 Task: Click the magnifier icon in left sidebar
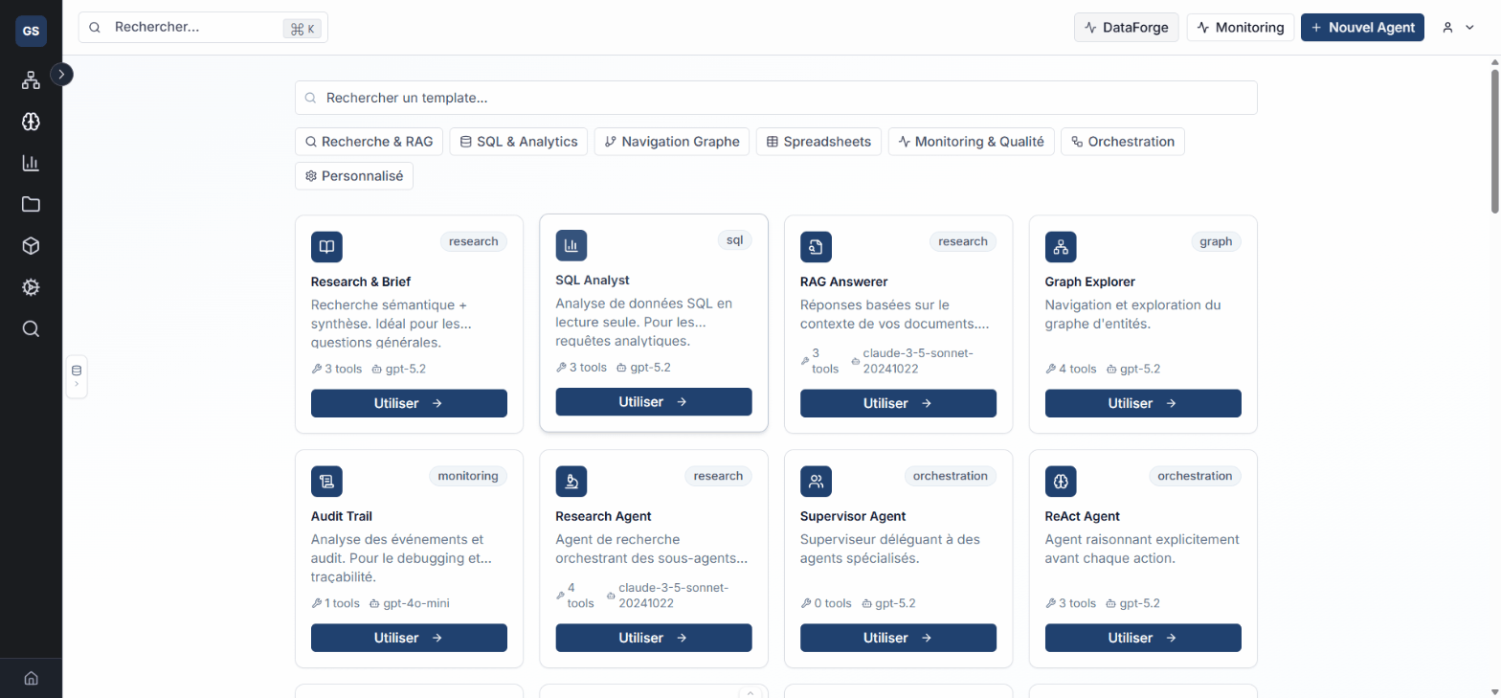[31, 328]
